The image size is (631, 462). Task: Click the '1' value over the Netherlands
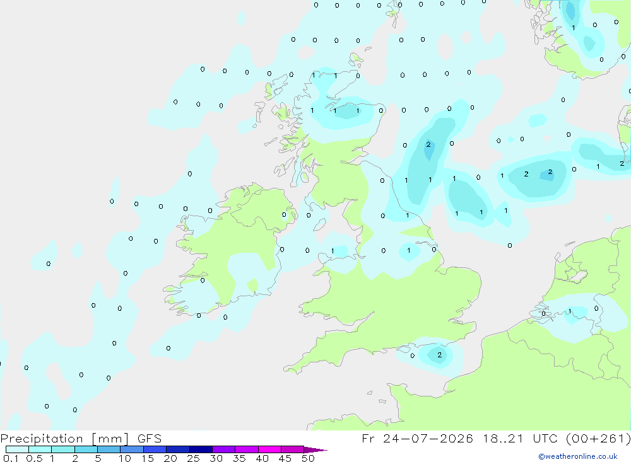pyautogui.click(x=570, y=311)
